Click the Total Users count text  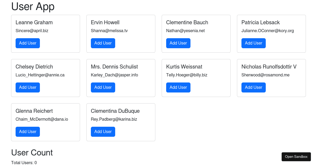pos(24,163)
